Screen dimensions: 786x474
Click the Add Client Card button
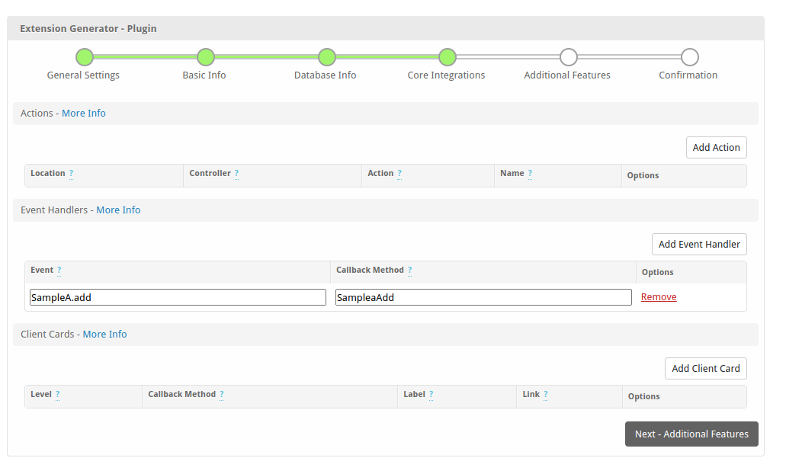point(706,368)
